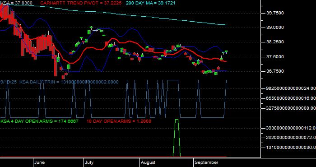Image resolution: width=316 pixels, height=167 pixels.
Task: Click the 39.7500 price axis value
Action: 275,13
